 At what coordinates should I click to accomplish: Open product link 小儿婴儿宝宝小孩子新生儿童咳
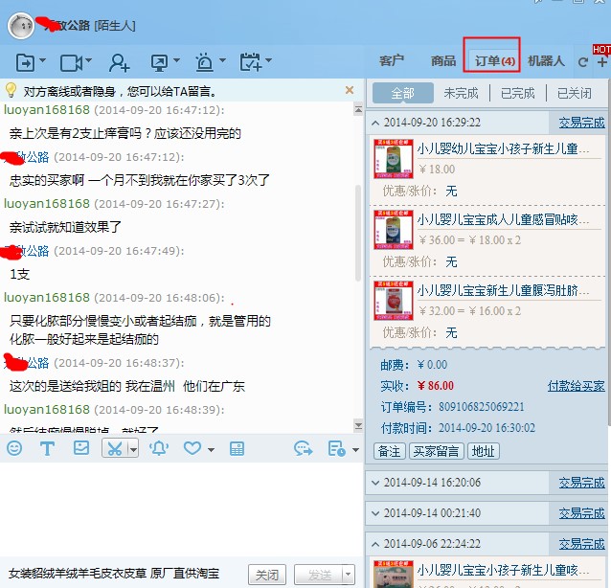tap(503, 571)
